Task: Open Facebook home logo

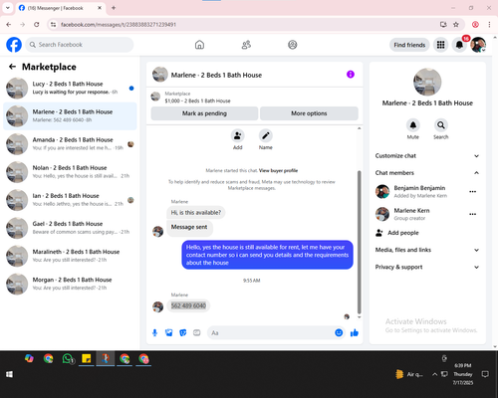Action: (14, 45)
